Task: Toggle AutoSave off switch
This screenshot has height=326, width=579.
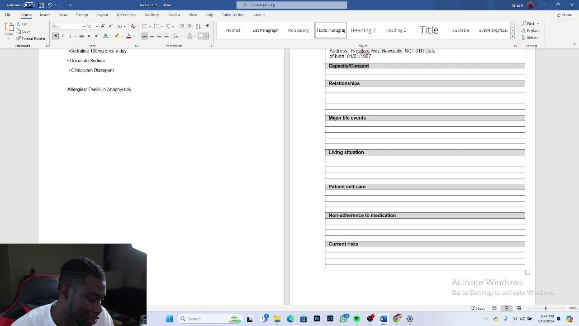Action: click(29, 5)
